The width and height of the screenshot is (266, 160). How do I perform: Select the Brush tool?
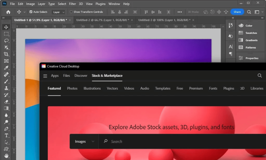coord(6,81)
